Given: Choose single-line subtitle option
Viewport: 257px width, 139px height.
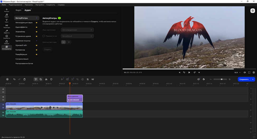Looking at the screenshot, I should 63,42.
